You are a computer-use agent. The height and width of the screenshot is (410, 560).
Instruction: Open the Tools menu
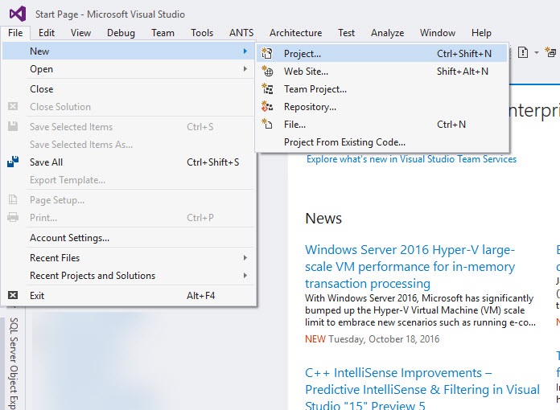[x=202, y=33]
